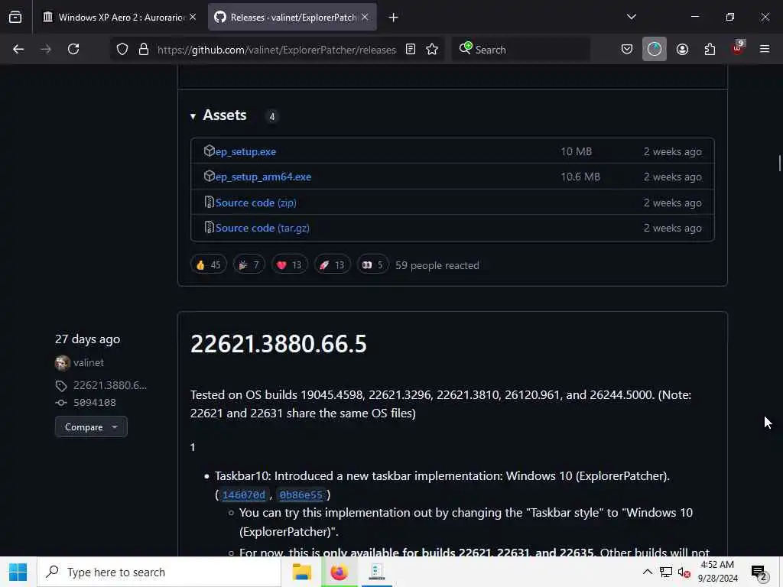The width and height of the screenshot is (783, 587).
Task: Click the file icon beside Source code (tar.gz)
Action: [210, 228]
